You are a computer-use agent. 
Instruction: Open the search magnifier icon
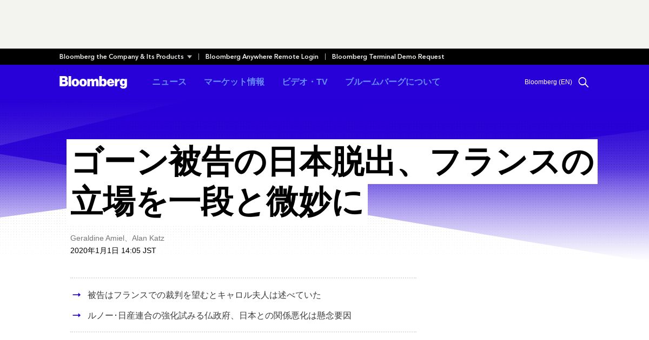pos(584,82)
